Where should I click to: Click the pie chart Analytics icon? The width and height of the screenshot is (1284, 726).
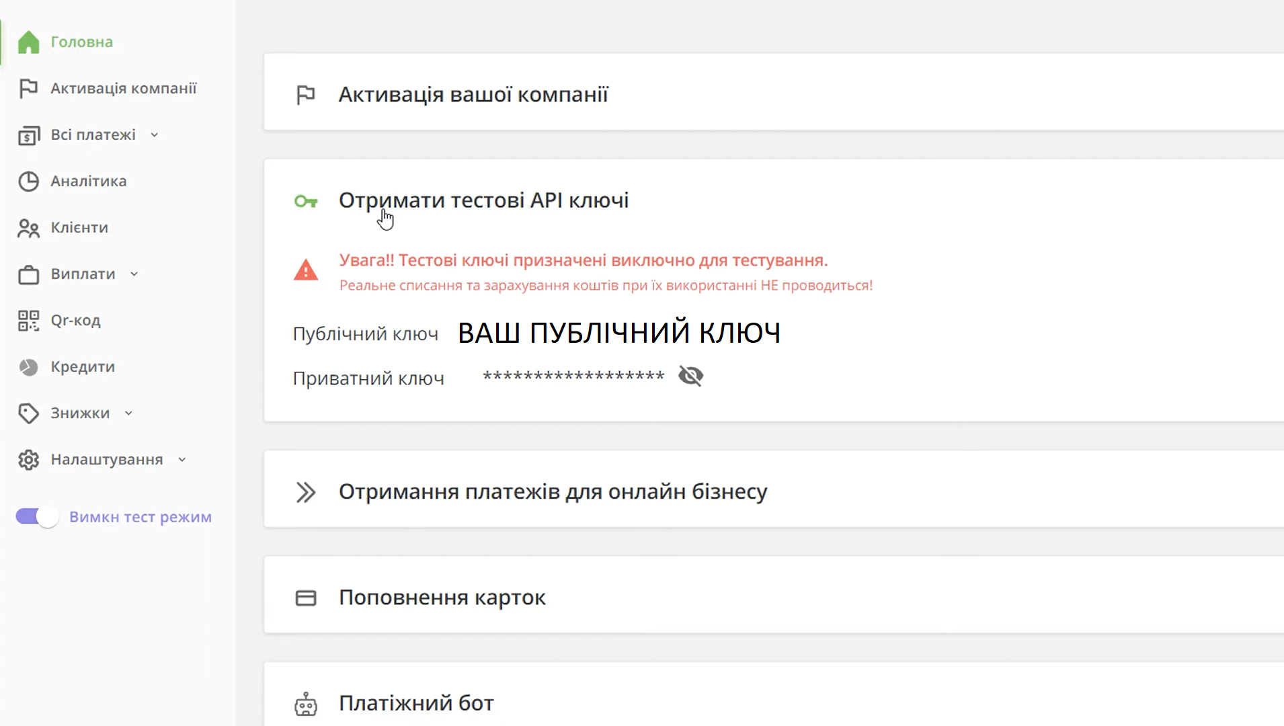point(28,182)
